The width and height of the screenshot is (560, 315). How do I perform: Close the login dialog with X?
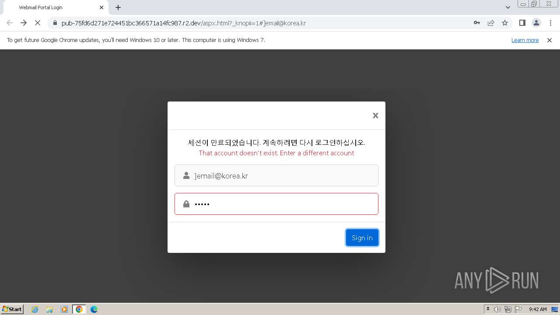(375, 115)
